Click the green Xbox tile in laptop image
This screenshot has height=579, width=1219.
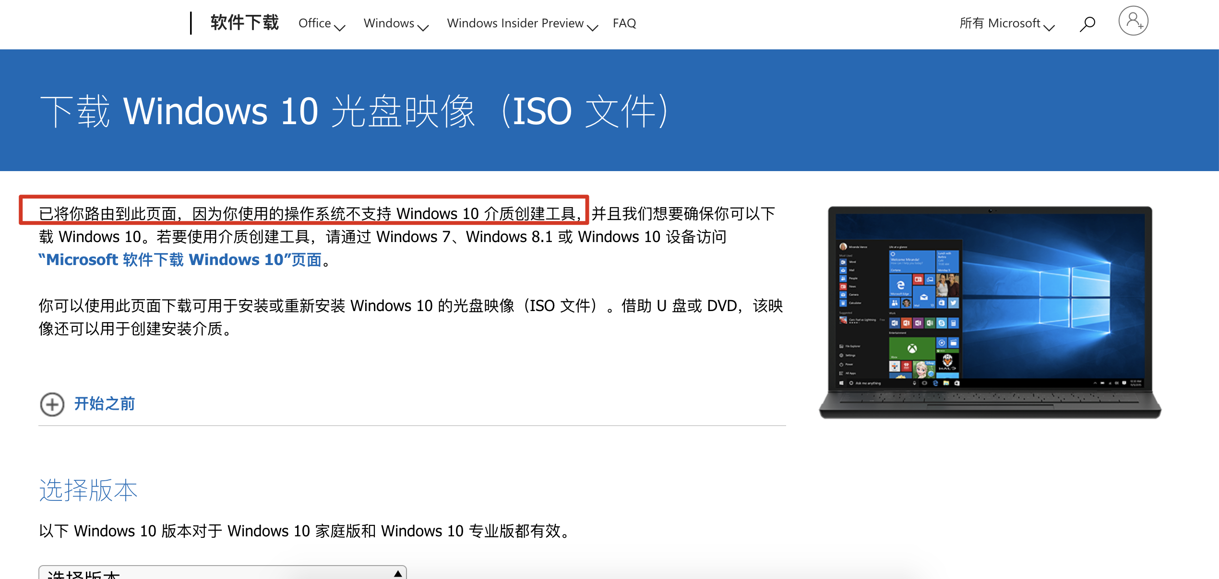coord(911,348)
